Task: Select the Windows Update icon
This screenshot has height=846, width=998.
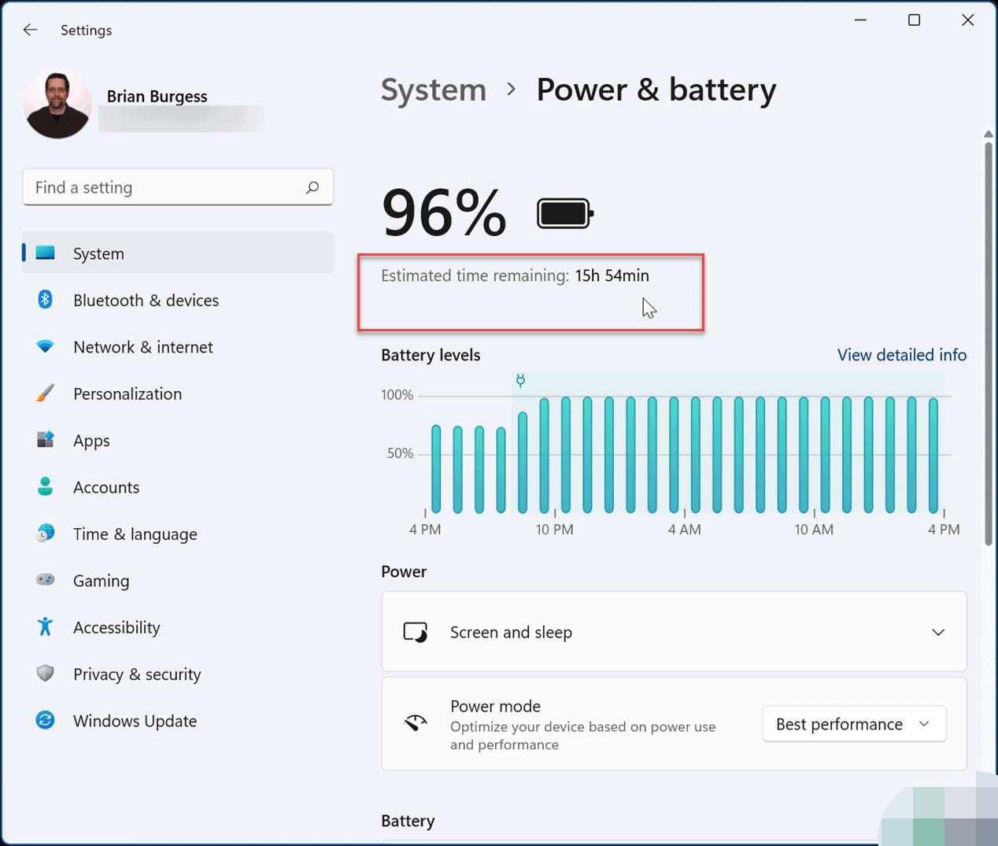Action: [46, 720]
